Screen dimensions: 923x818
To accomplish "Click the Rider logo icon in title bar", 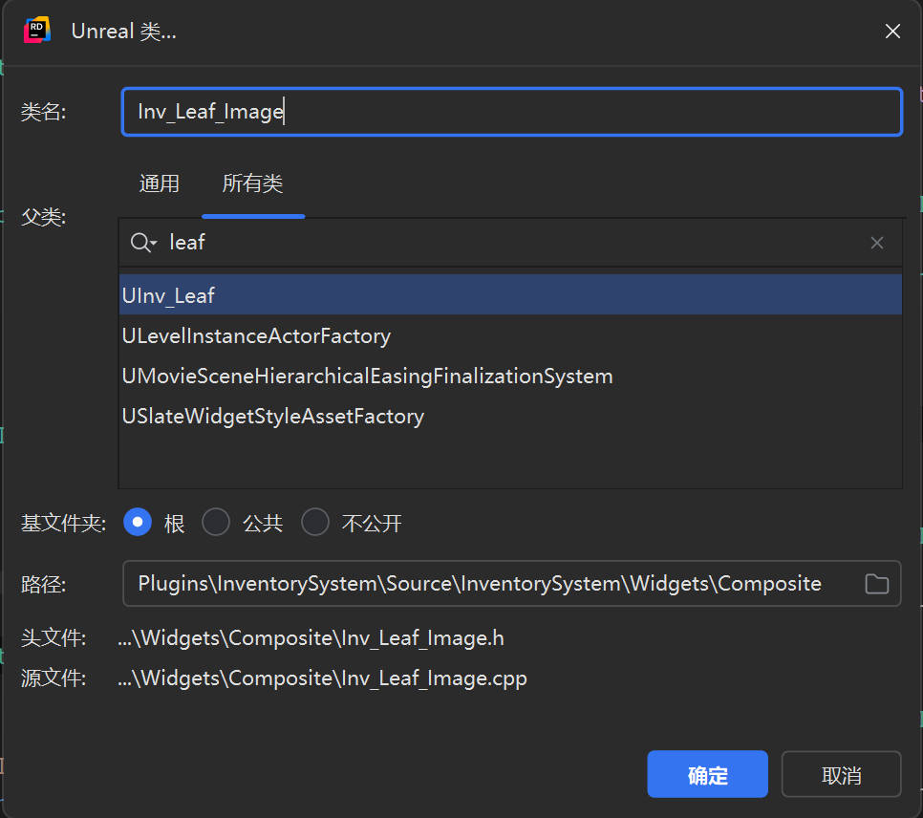I will pos(37,31).
